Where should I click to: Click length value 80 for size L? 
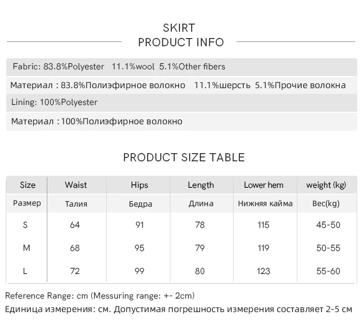(x=200, y=271)
